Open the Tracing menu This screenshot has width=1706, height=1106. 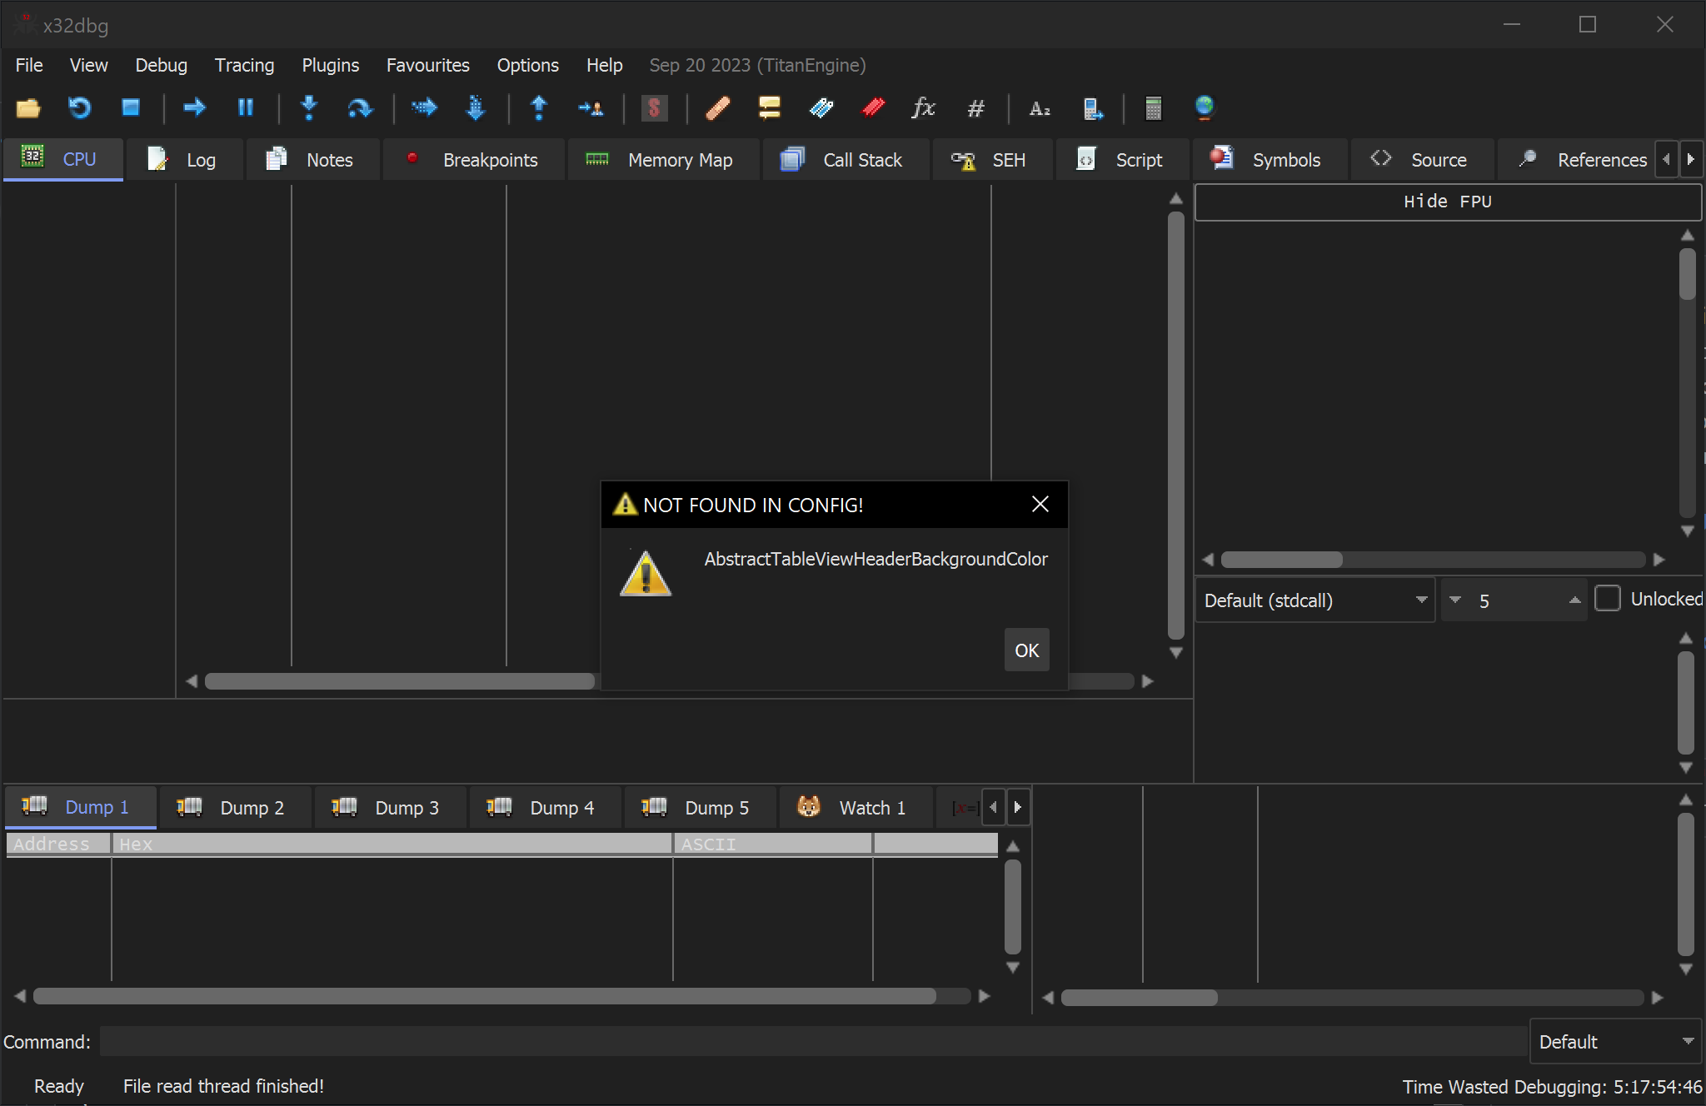[244, 65]
